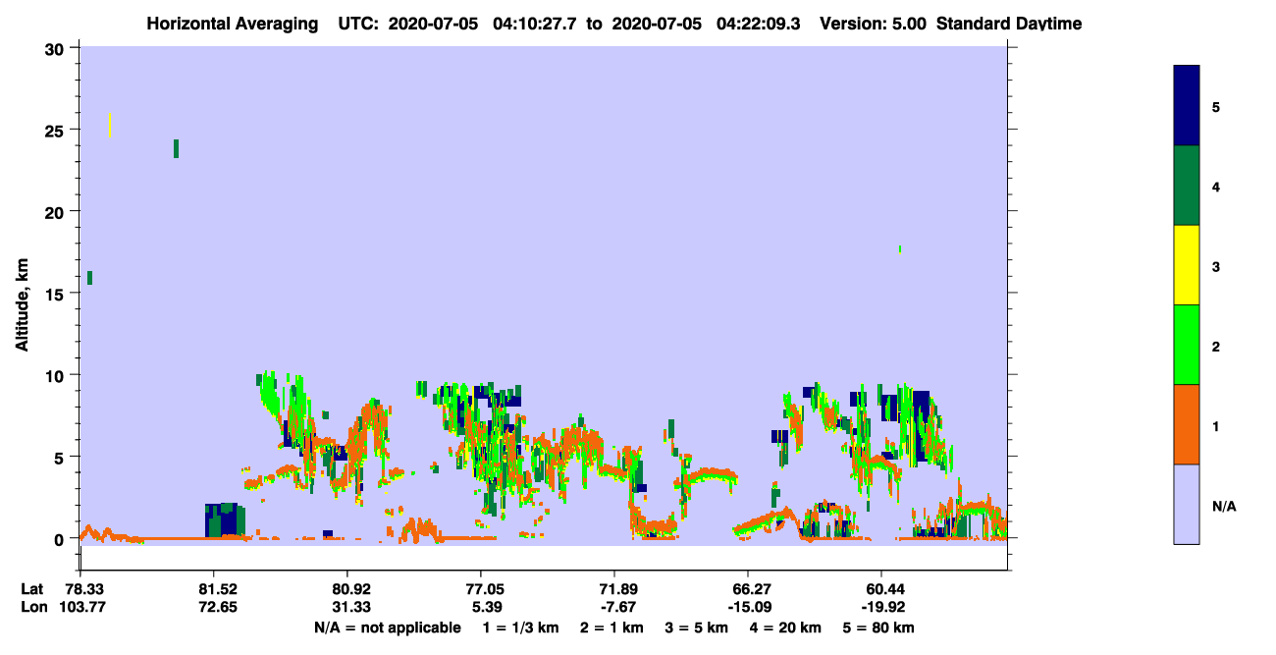1276x655 pixels.
Task: Click colorbar label N/A
Action: 1223,506
